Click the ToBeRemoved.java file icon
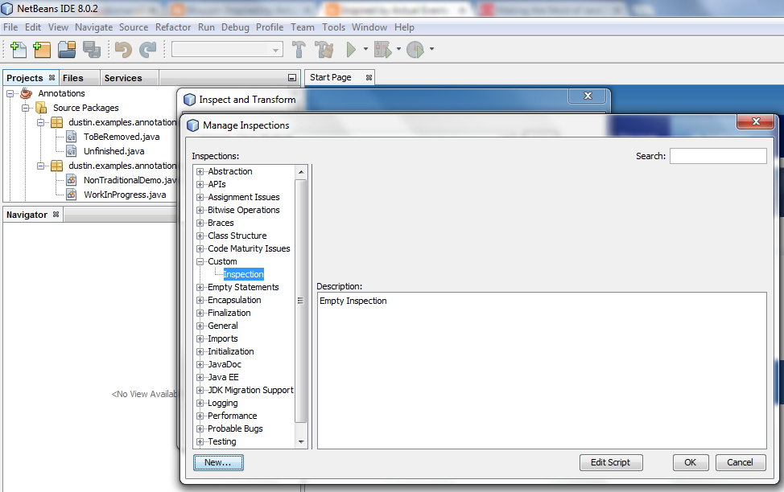This screenshot has height=492, width=784. point(72,137)
